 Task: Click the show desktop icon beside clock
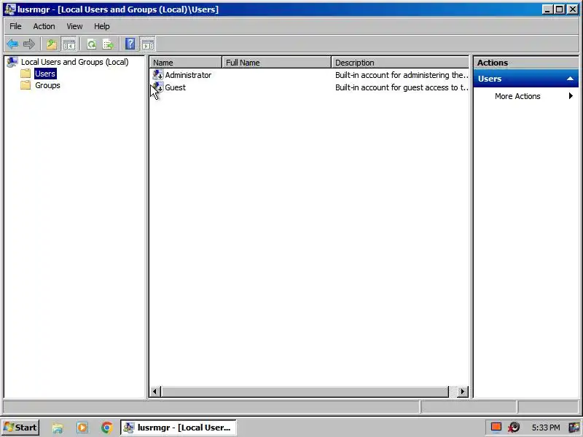tap(574, 428)
